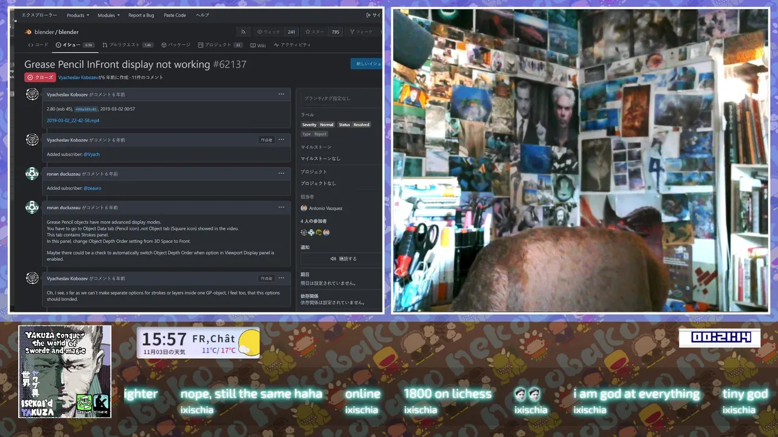Click the Status Resolved label

[x=354, y=124]
